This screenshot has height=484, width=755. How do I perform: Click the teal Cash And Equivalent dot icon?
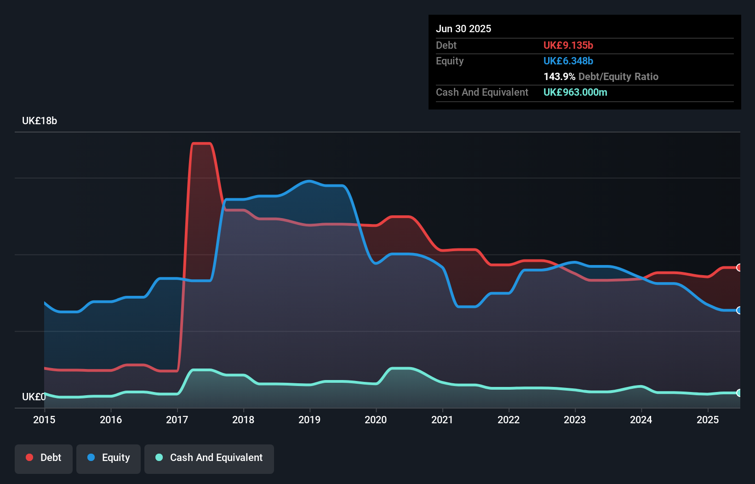coord(158,457)
